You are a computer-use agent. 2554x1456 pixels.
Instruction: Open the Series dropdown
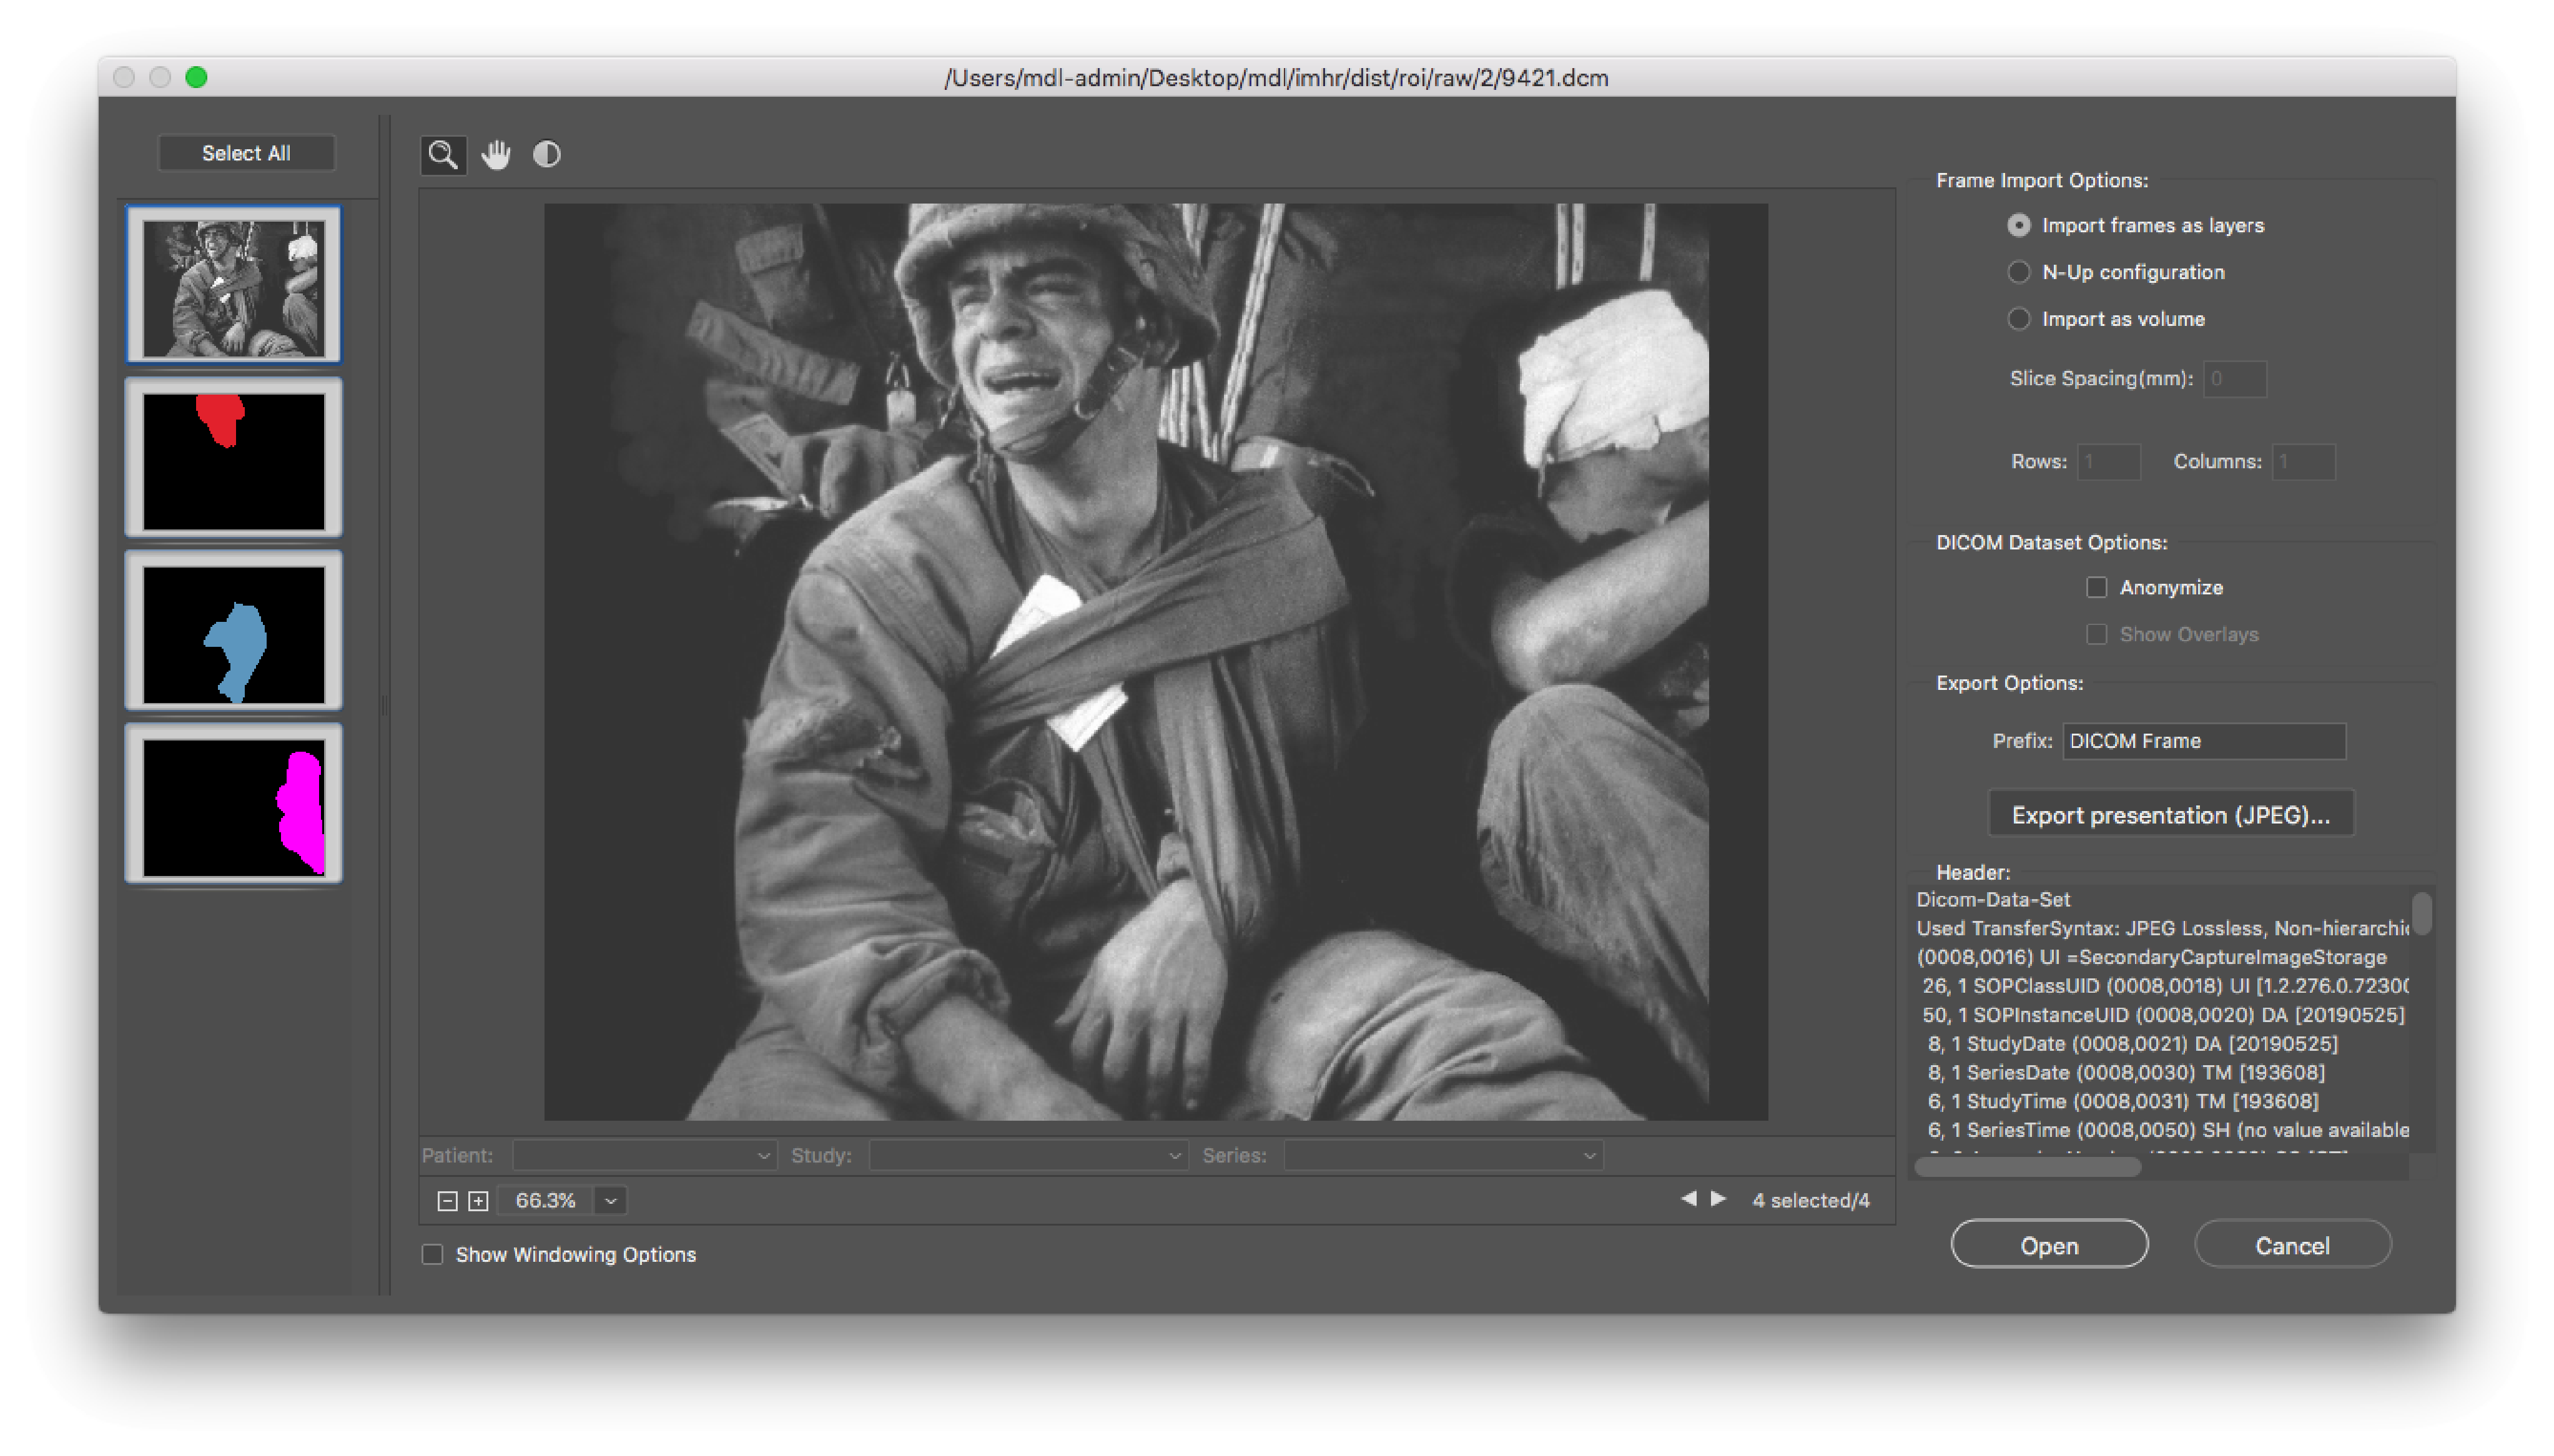click(1444, 1156)
